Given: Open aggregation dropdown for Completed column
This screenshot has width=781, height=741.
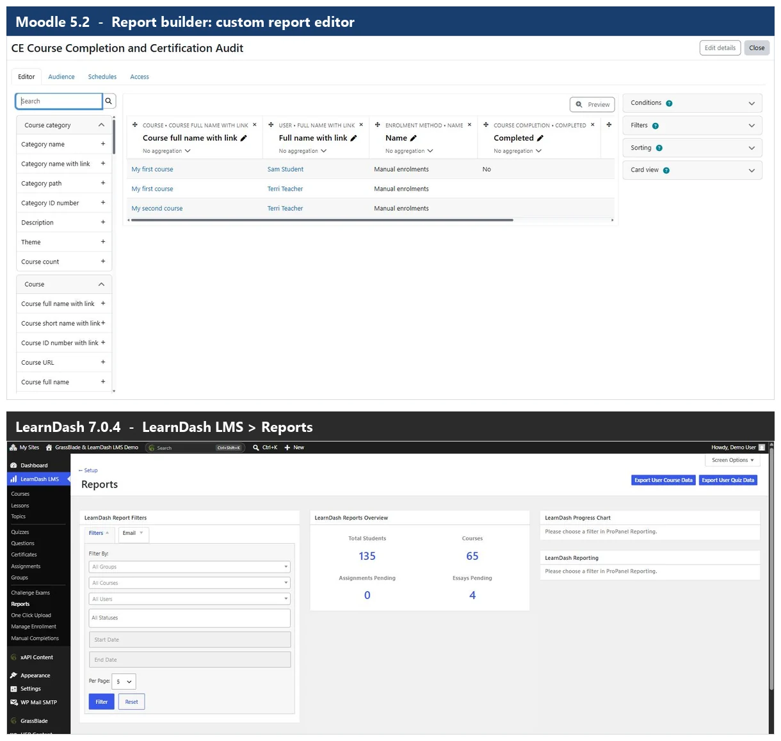Looking at the screenshot, I should pos(518,151).
